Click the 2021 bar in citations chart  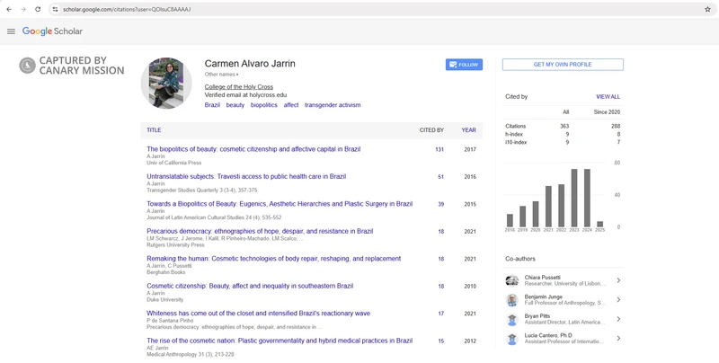tap(548, 207)
